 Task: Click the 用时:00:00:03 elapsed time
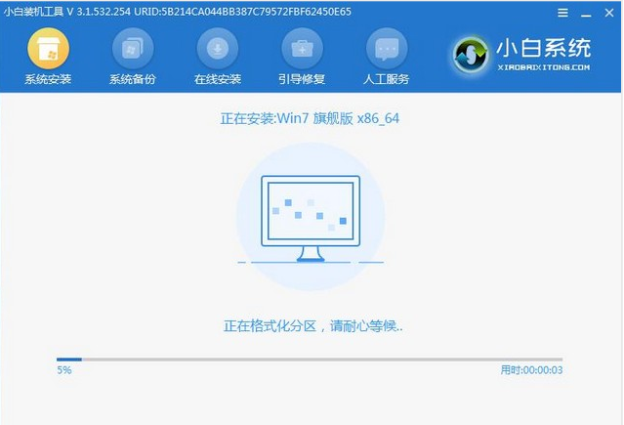[x=531, y=370]
